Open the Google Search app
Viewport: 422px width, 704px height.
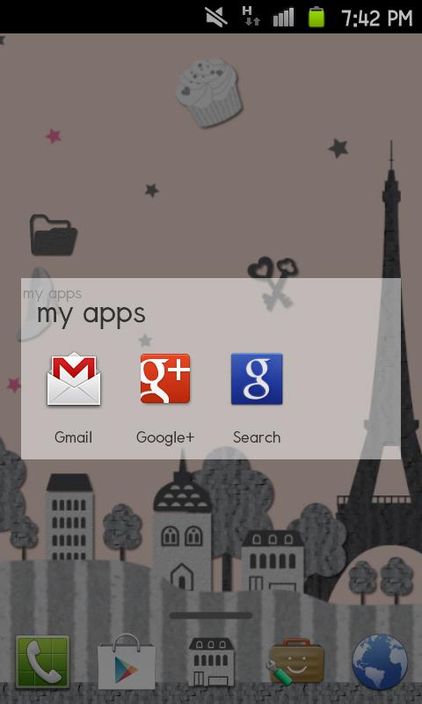coord(257,379)
